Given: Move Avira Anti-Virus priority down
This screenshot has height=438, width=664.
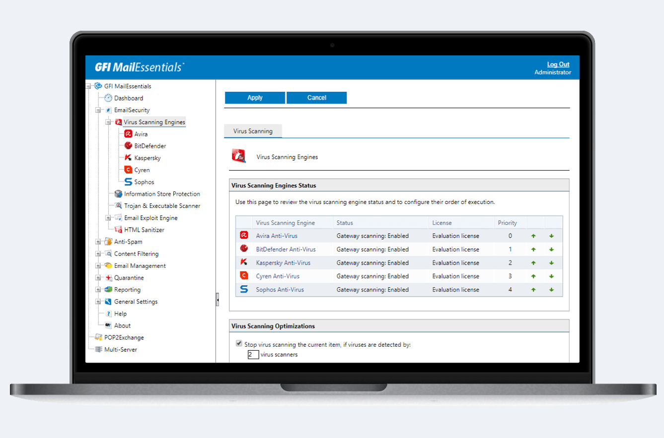Looking at the screenshot, I should click(551, 236).
